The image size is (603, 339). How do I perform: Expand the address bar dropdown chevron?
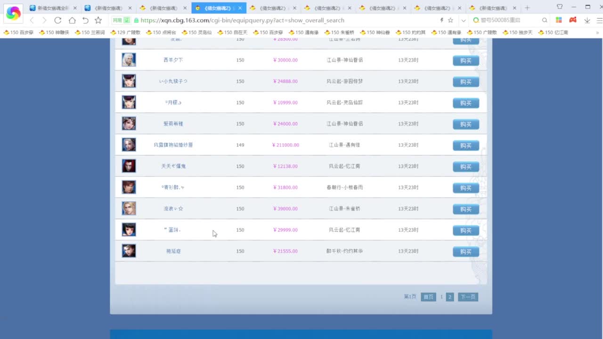click(x=464, y=20)
